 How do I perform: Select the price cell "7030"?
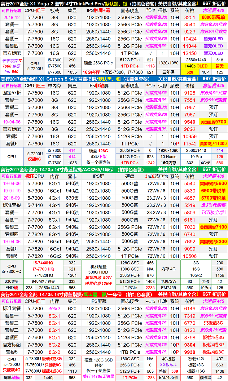[x=190, y=227]
